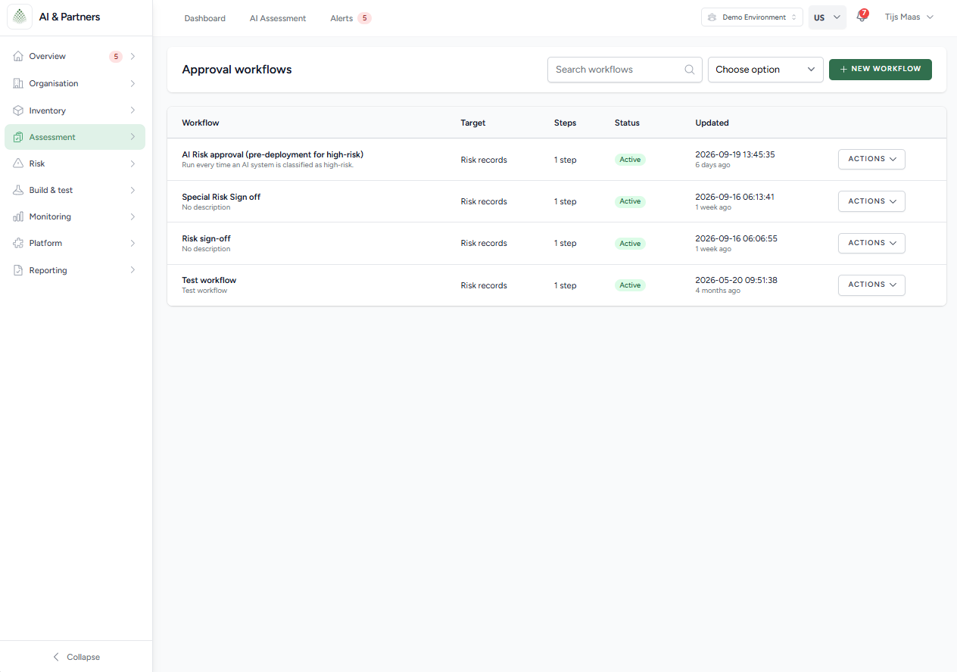Click the Target column header

pyautogui.click(x=473, y=123)
